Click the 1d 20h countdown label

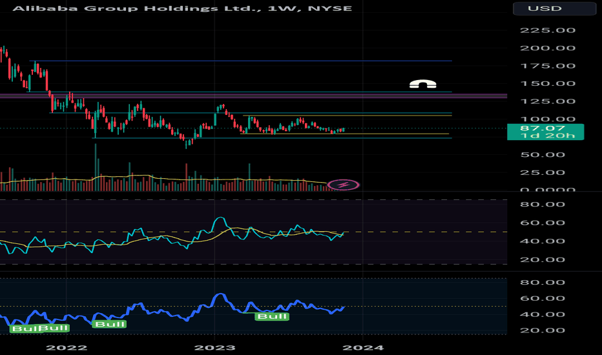click(548, 136)
